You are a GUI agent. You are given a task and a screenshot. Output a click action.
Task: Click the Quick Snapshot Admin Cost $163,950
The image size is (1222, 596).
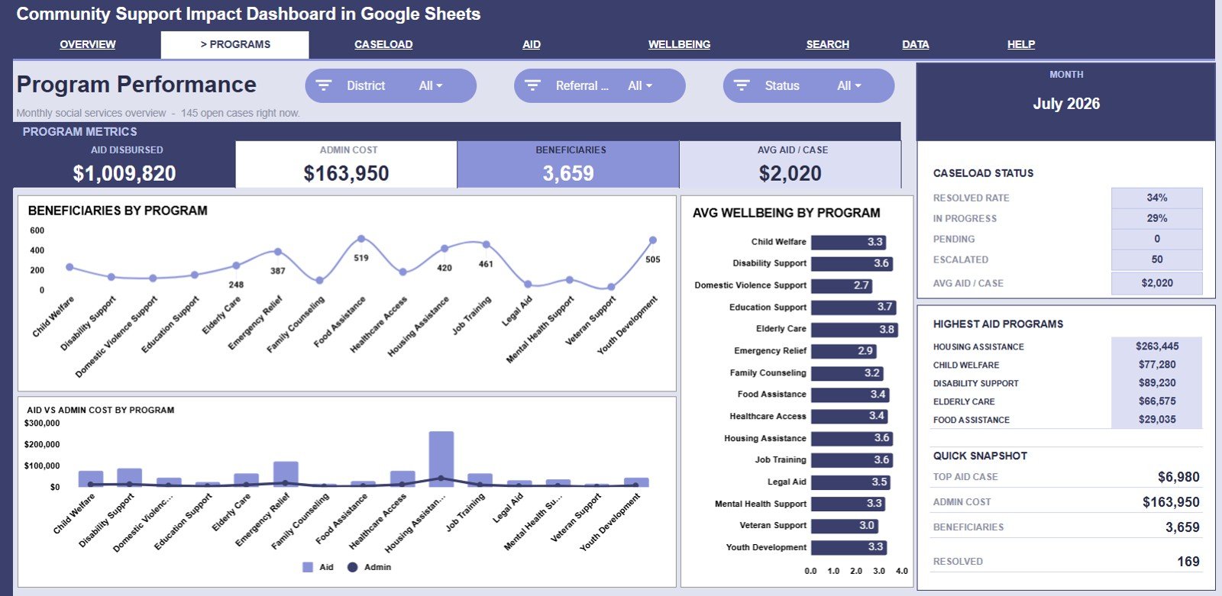[1171, 502]
